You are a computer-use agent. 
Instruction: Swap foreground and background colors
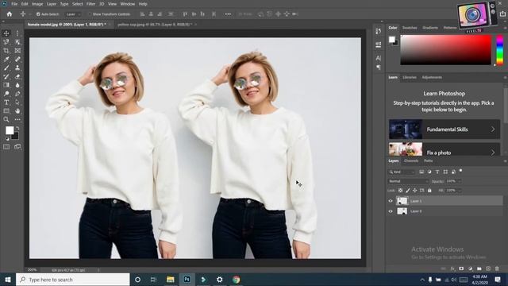(17, 128)
